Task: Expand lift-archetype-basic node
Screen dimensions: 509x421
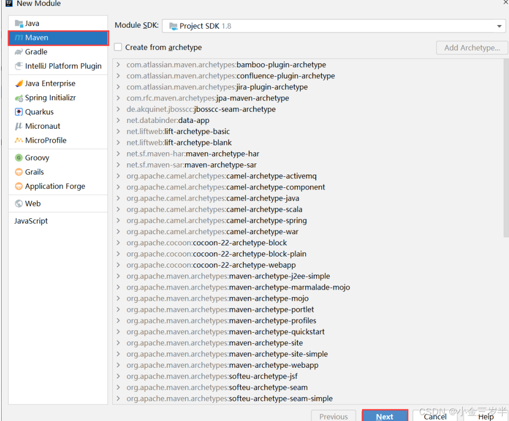Action: [x=119, y=131]
